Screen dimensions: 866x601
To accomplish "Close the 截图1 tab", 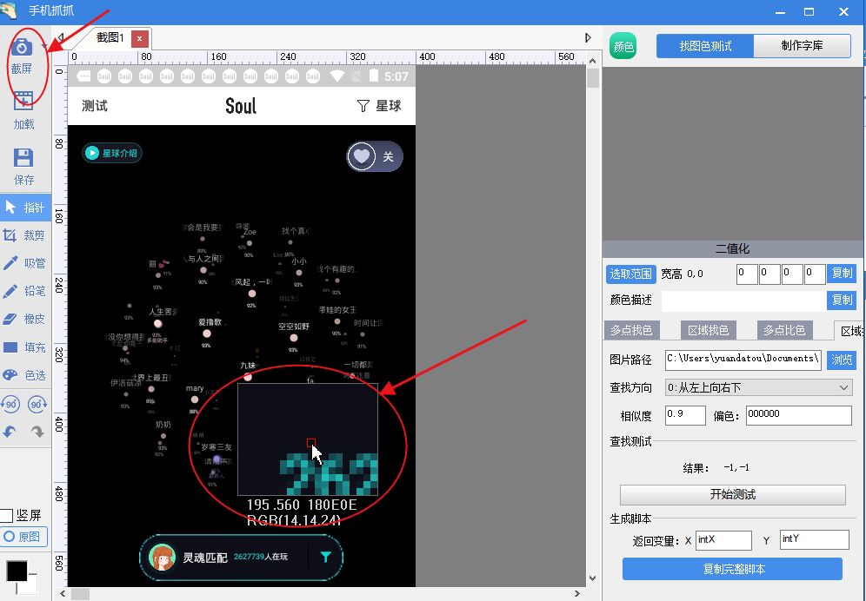I will click(x=139, y=38).
